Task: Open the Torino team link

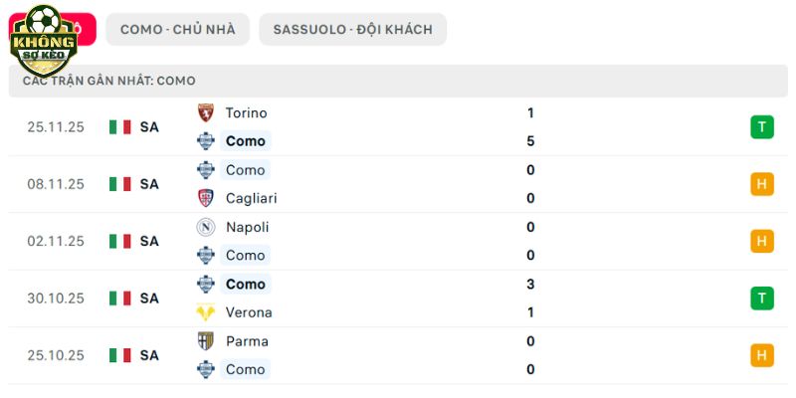Action: tap(246, 113)
